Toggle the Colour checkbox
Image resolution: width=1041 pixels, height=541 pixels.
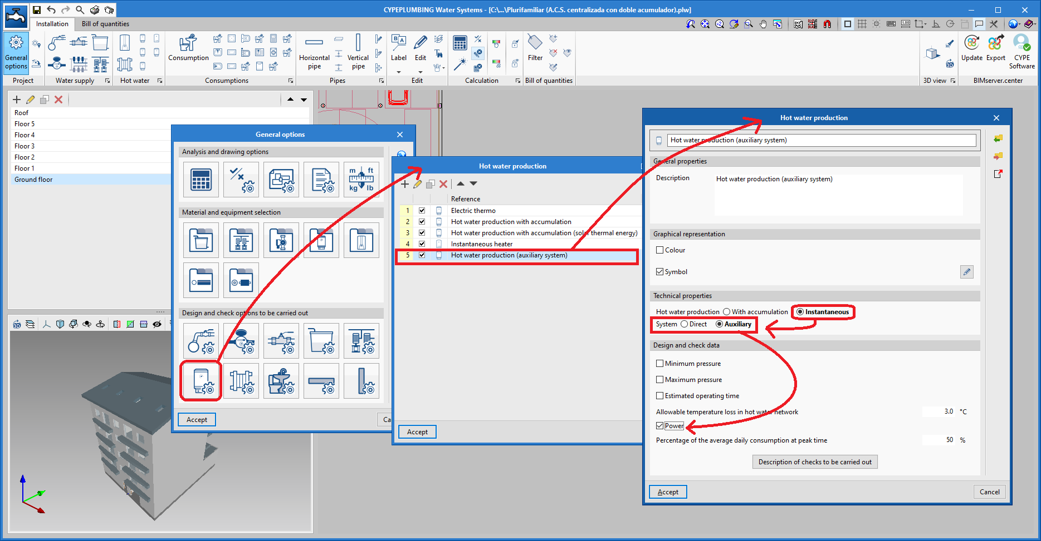(x=659, y=250)
